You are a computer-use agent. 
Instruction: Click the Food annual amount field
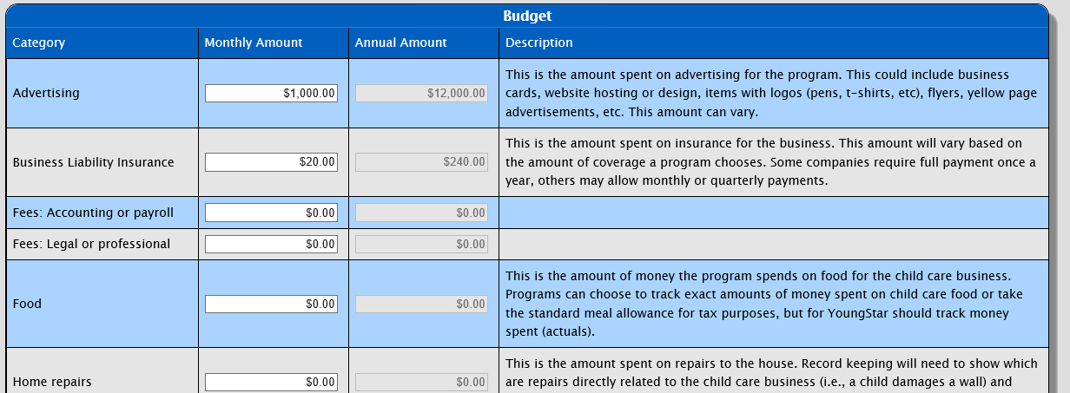(421, 305)
